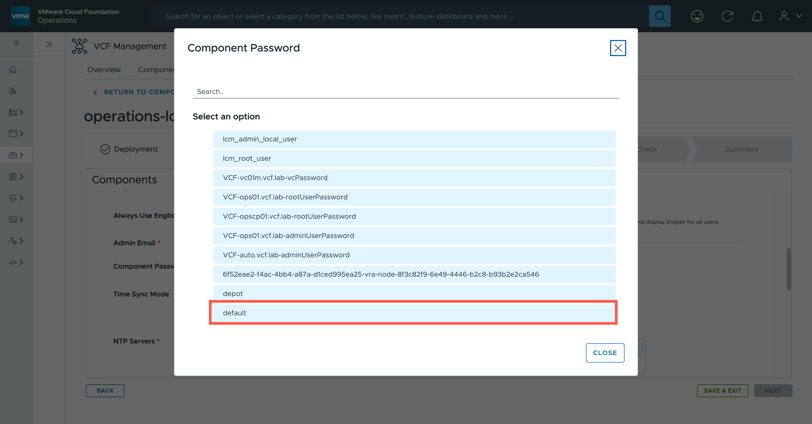Screen dimensions: 812x424
Task: Close the Component Password dialog with X
Action: [618, 48]
